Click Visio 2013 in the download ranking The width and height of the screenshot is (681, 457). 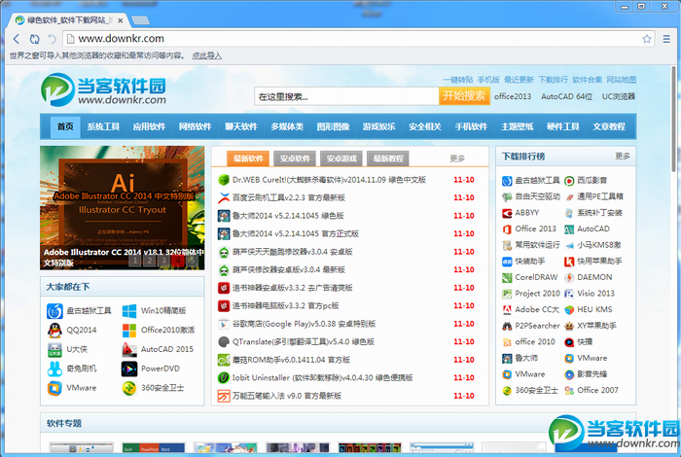(595, 294)
